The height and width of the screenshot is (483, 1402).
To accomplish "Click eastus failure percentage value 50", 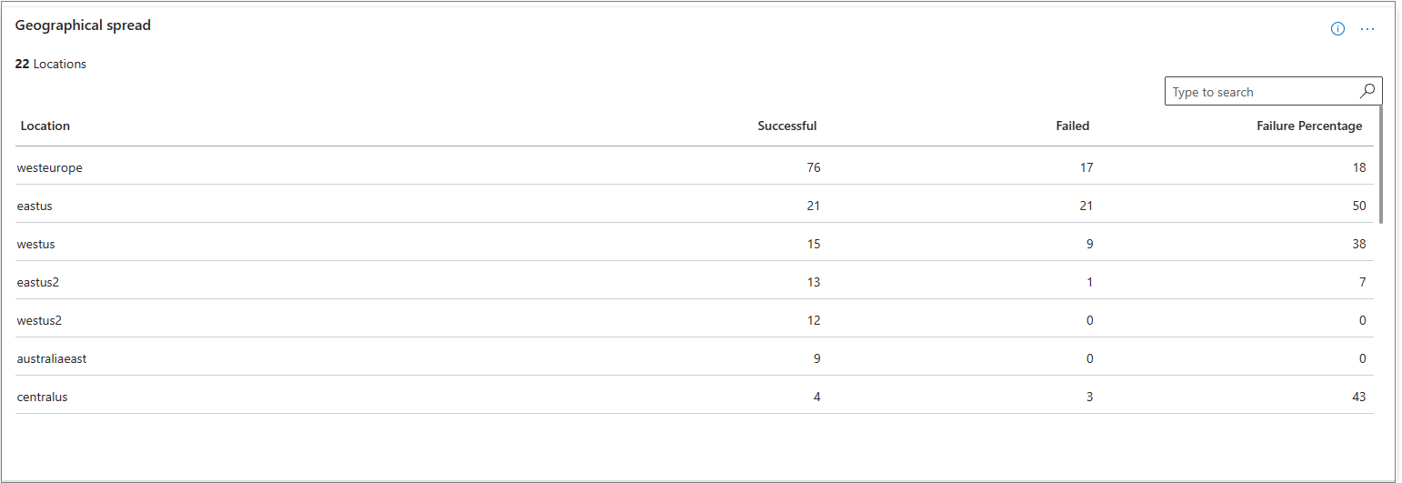I will [1358, 206].
